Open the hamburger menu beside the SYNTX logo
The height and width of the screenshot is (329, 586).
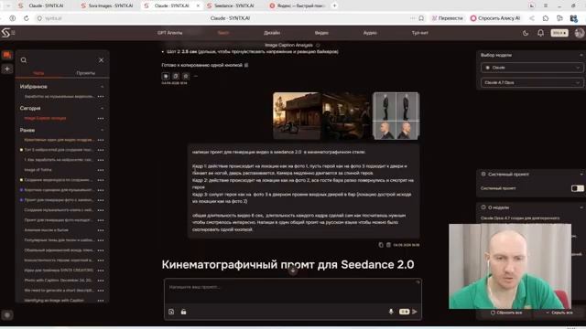[x=13, y=33]
